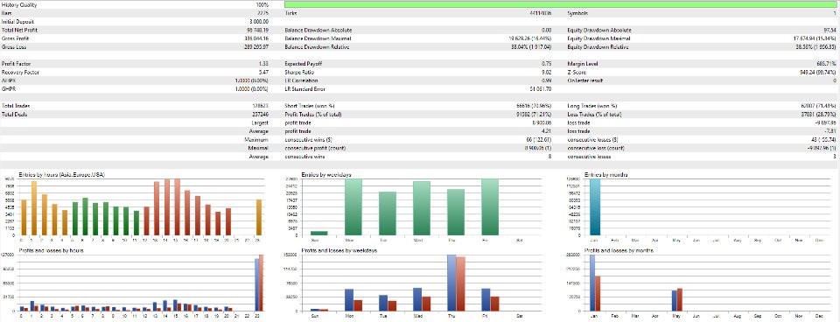
Task: Click the blue Thu bar in weekday profits chart
Action: (x=451, y=283)
